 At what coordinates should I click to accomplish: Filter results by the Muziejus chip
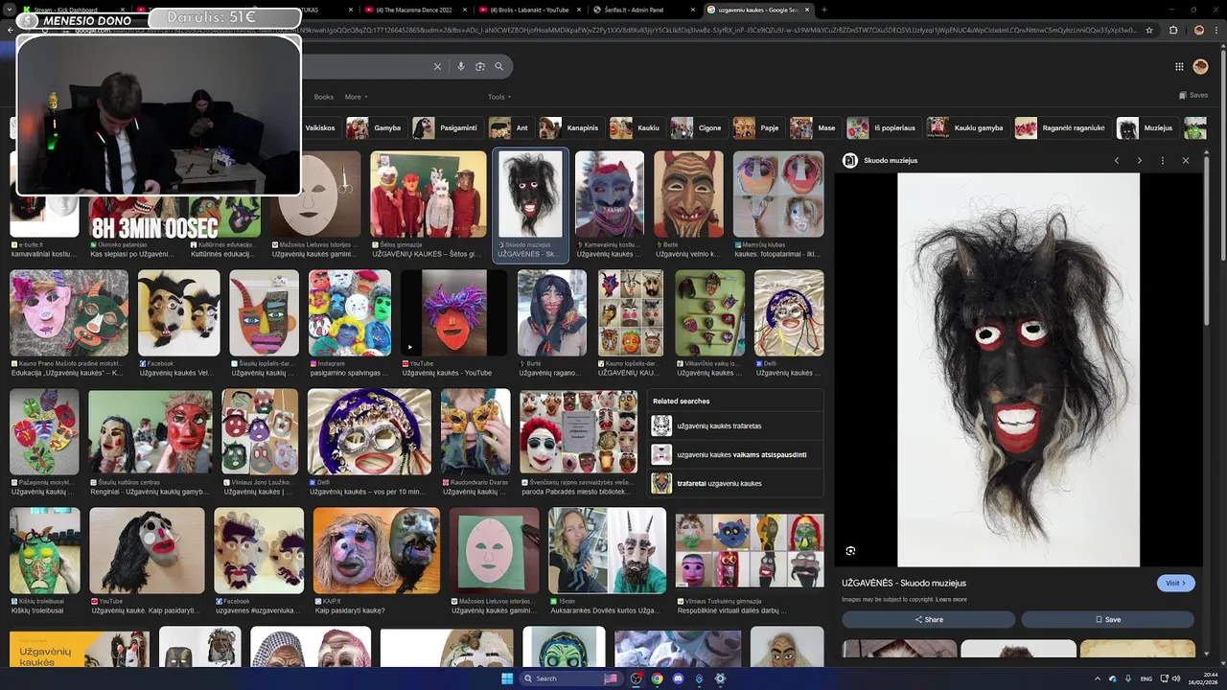coord(1146,127)
